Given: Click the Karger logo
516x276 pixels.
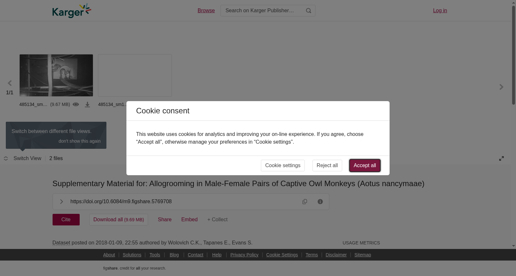Looking at the screenshot, I should click(72, 11).
